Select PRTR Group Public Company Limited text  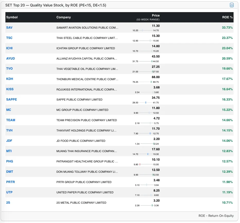[84, 182]
